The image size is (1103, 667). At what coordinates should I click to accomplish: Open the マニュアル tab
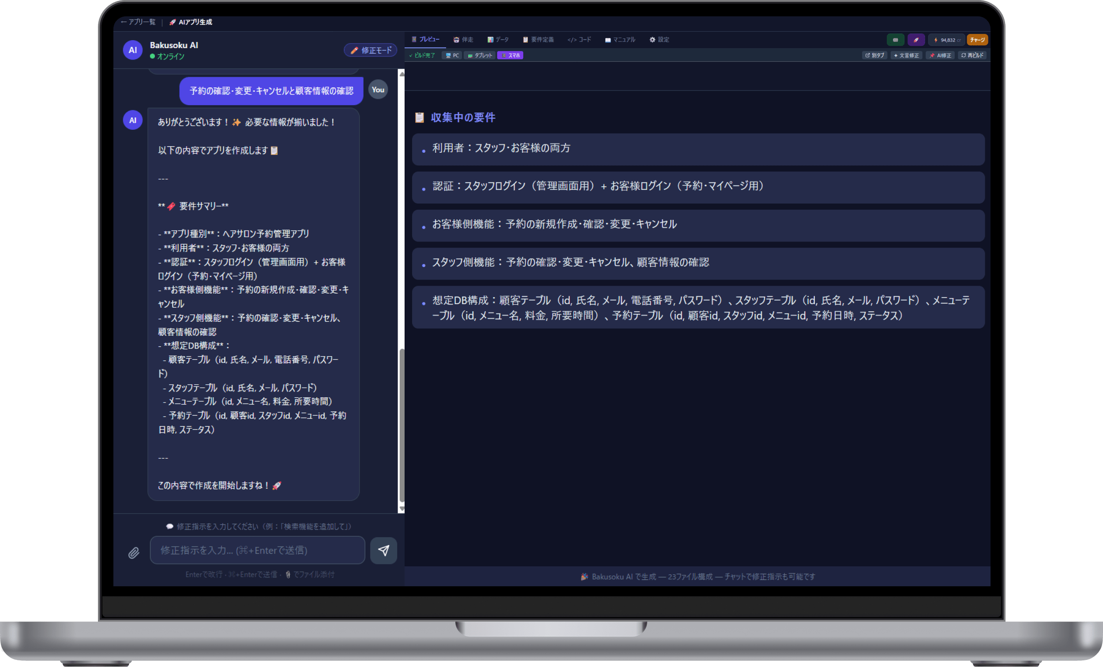coord(619,39)
